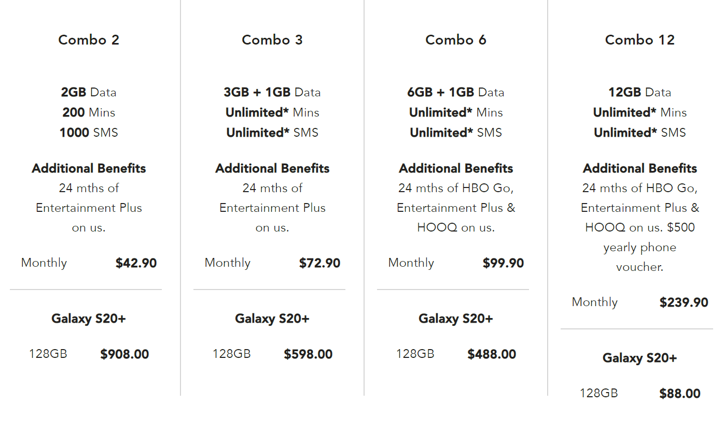Select the 200 Mins text
The width and height of the screenshot is (724, 433).
tap(89, 112)
